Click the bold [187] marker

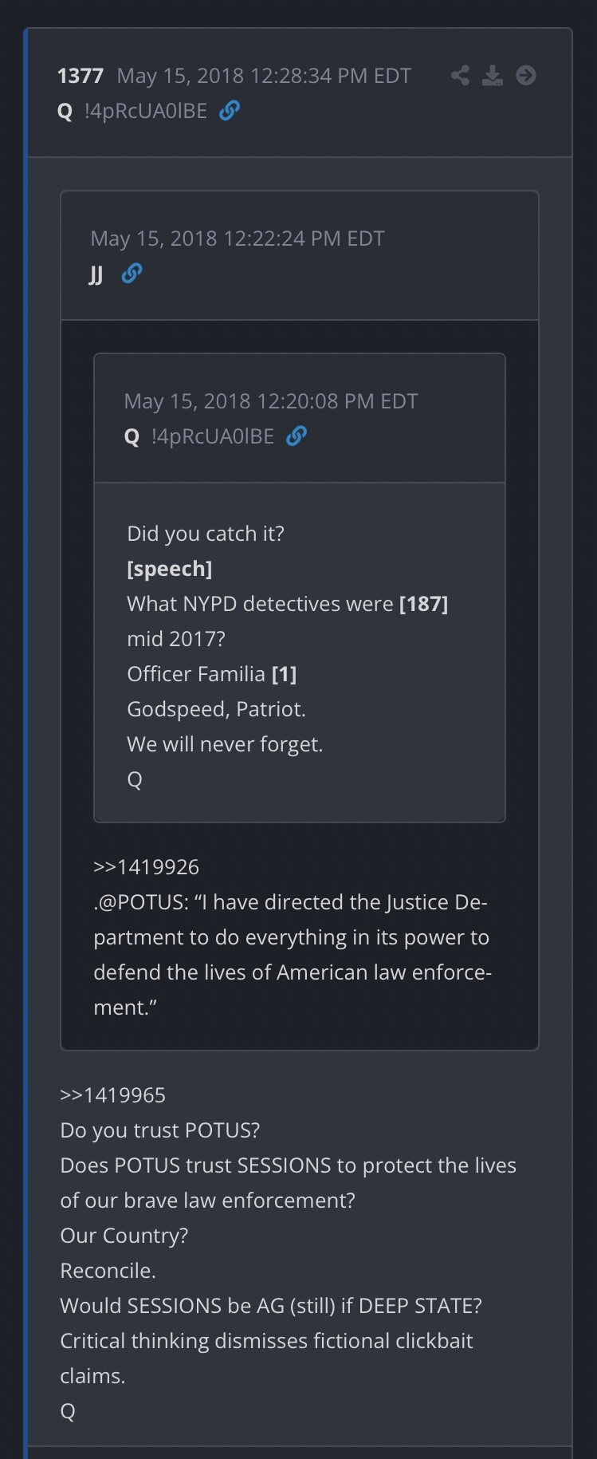(x=423, y=604)
